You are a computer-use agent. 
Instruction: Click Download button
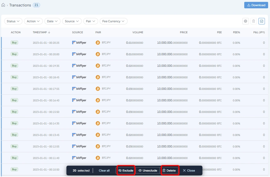coord(256,5)
